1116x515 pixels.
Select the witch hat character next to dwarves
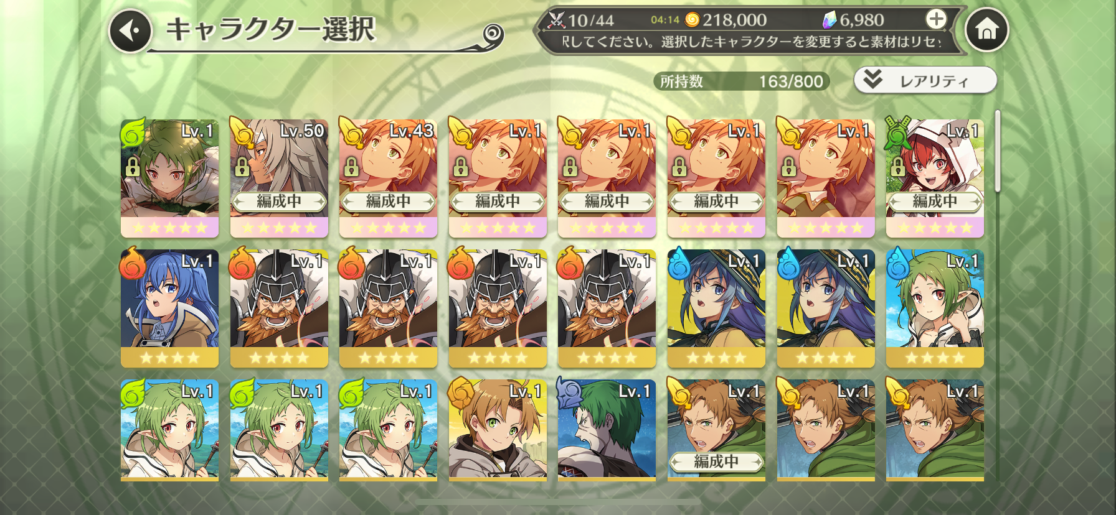pyautogui.click(x=716, y=309)
